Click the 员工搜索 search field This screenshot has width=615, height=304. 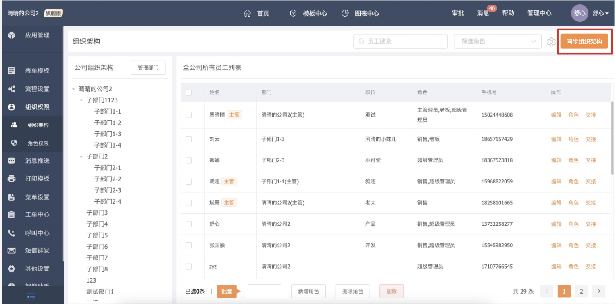pos(400,41)
